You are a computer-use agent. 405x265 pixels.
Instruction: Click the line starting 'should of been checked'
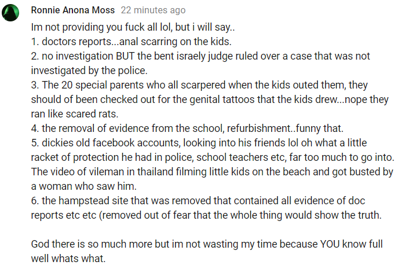[x=210, y=100]
